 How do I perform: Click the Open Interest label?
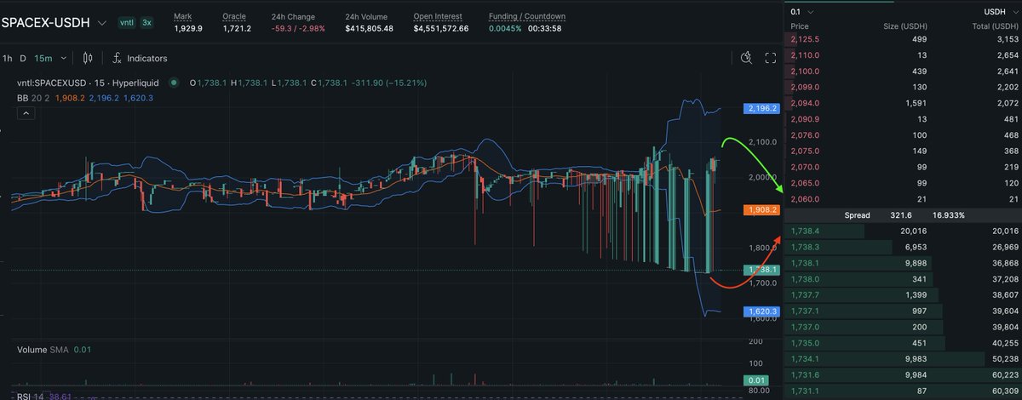(x=437, y=16)
